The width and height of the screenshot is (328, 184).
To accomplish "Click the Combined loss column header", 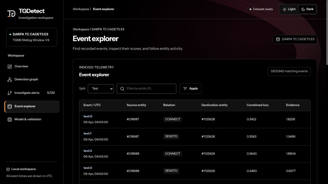I will click(x=257, y=105).
